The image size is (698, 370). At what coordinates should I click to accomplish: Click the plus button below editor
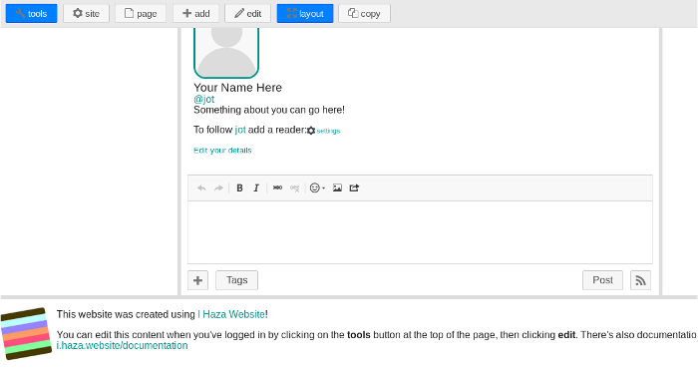197,280
